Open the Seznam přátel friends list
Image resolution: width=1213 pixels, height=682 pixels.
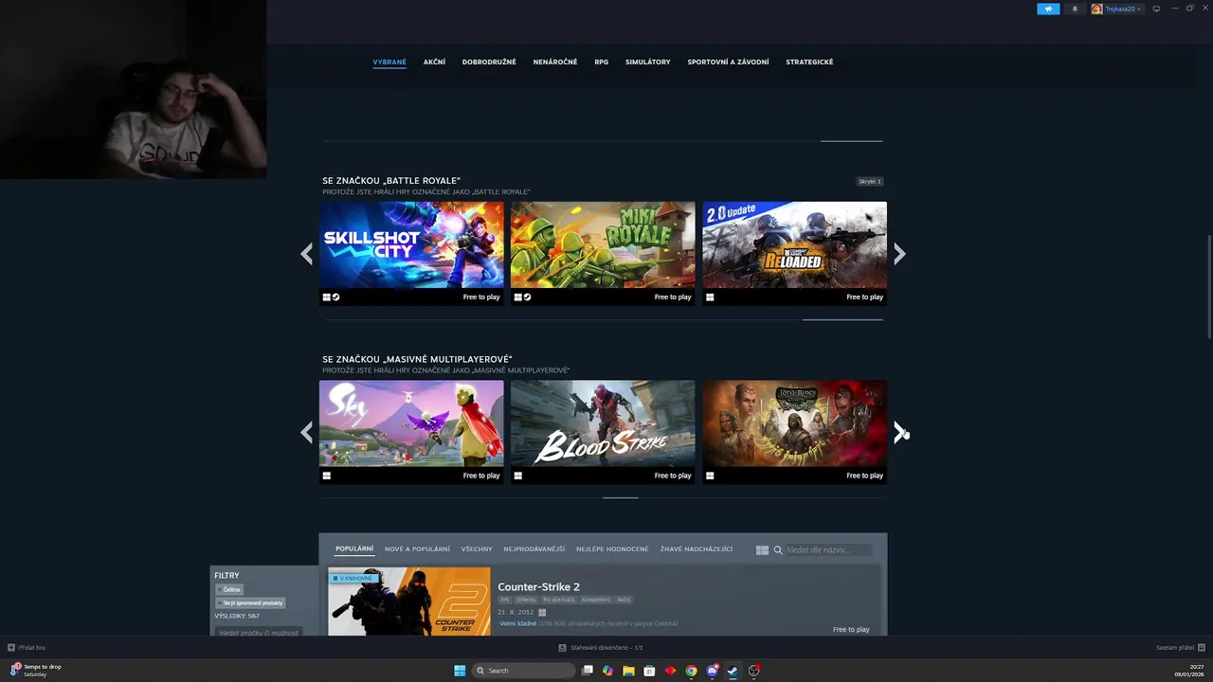click(1180, 648)
